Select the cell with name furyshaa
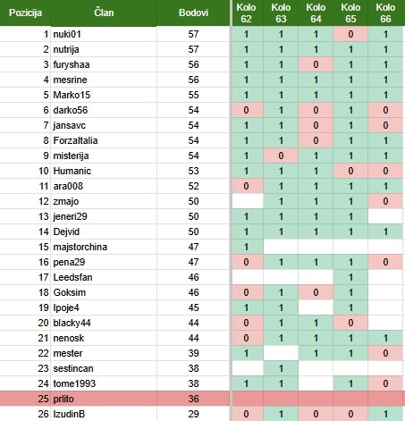Image resolution: width=405 pixels, height=421 pixels. (104, 64)
